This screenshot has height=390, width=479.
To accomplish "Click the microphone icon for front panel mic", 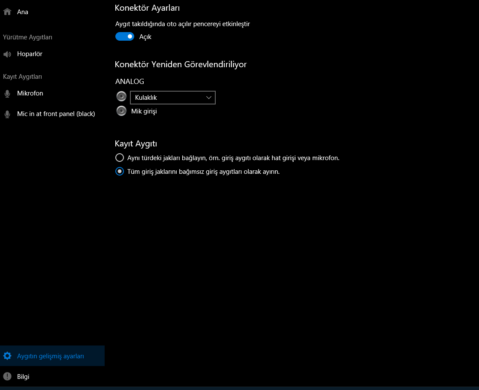I will (7, 114).
